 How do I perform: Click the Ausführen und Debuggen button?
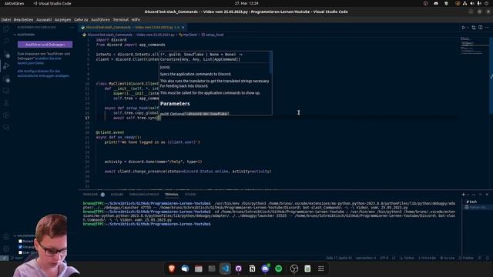tap(45, 45)
